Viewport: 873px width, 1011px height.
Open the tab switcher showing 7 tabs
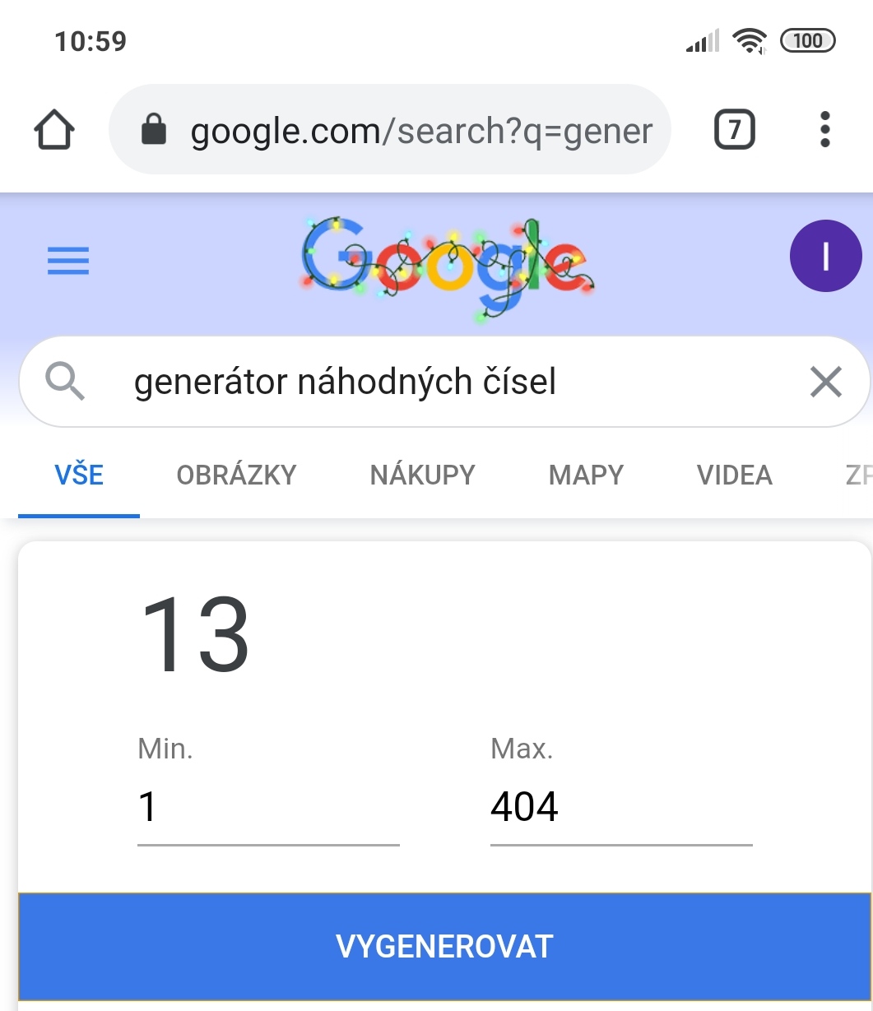(734, 130)
